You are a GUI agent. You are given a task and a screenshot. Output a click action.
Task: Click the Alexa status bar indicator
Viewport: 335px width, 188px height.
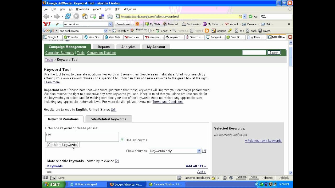click(x=254, y=177)
